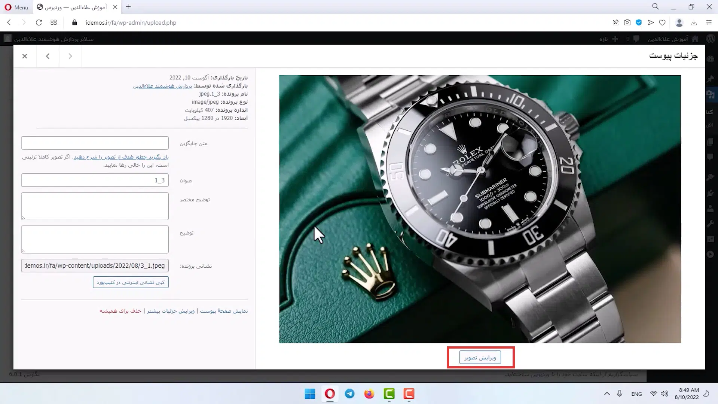Open comments bubble in admin bar
This screenshot has width=718, height=404.
633,39
